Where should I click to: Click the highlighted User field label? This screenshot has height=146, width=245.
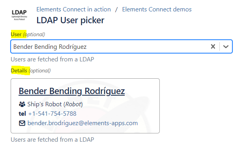[x=16, y=34]
